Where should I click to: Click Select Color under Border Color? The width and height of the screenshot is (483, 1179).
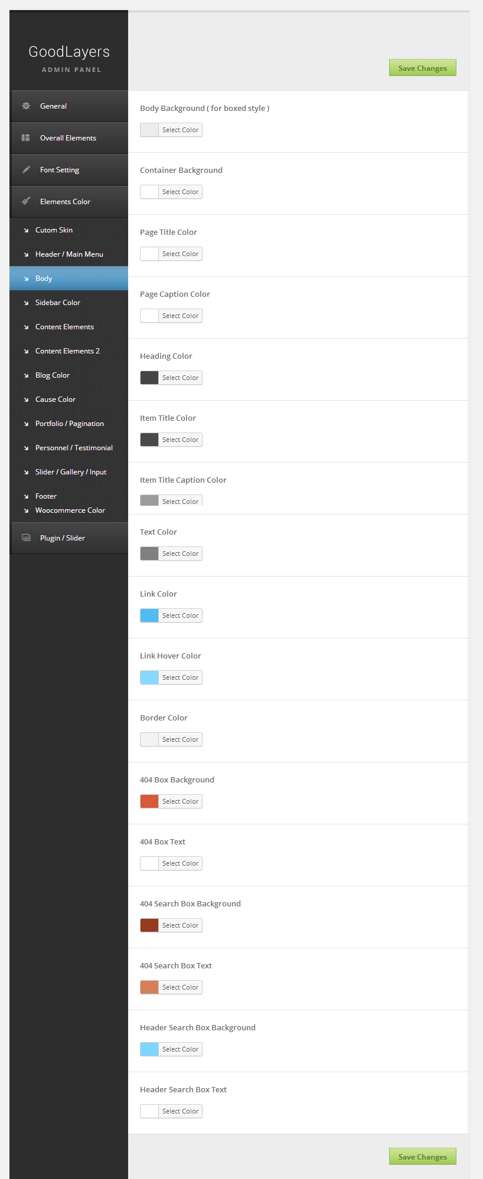coord(180,739)
